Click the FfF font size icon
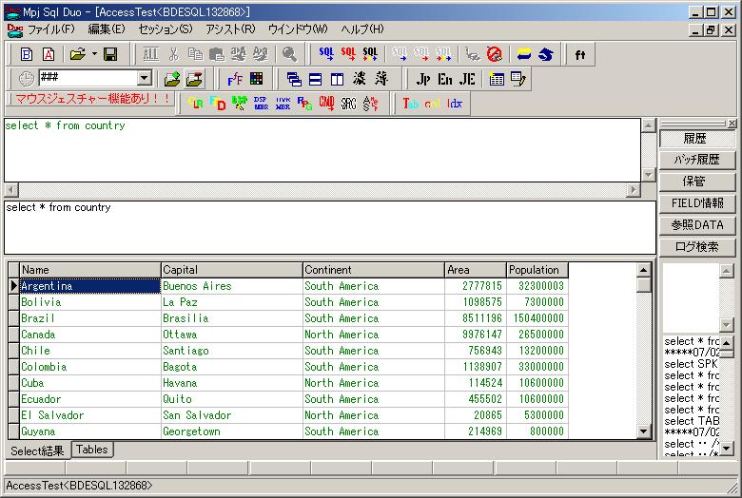The image size is (742, 498). coord(235,79)
